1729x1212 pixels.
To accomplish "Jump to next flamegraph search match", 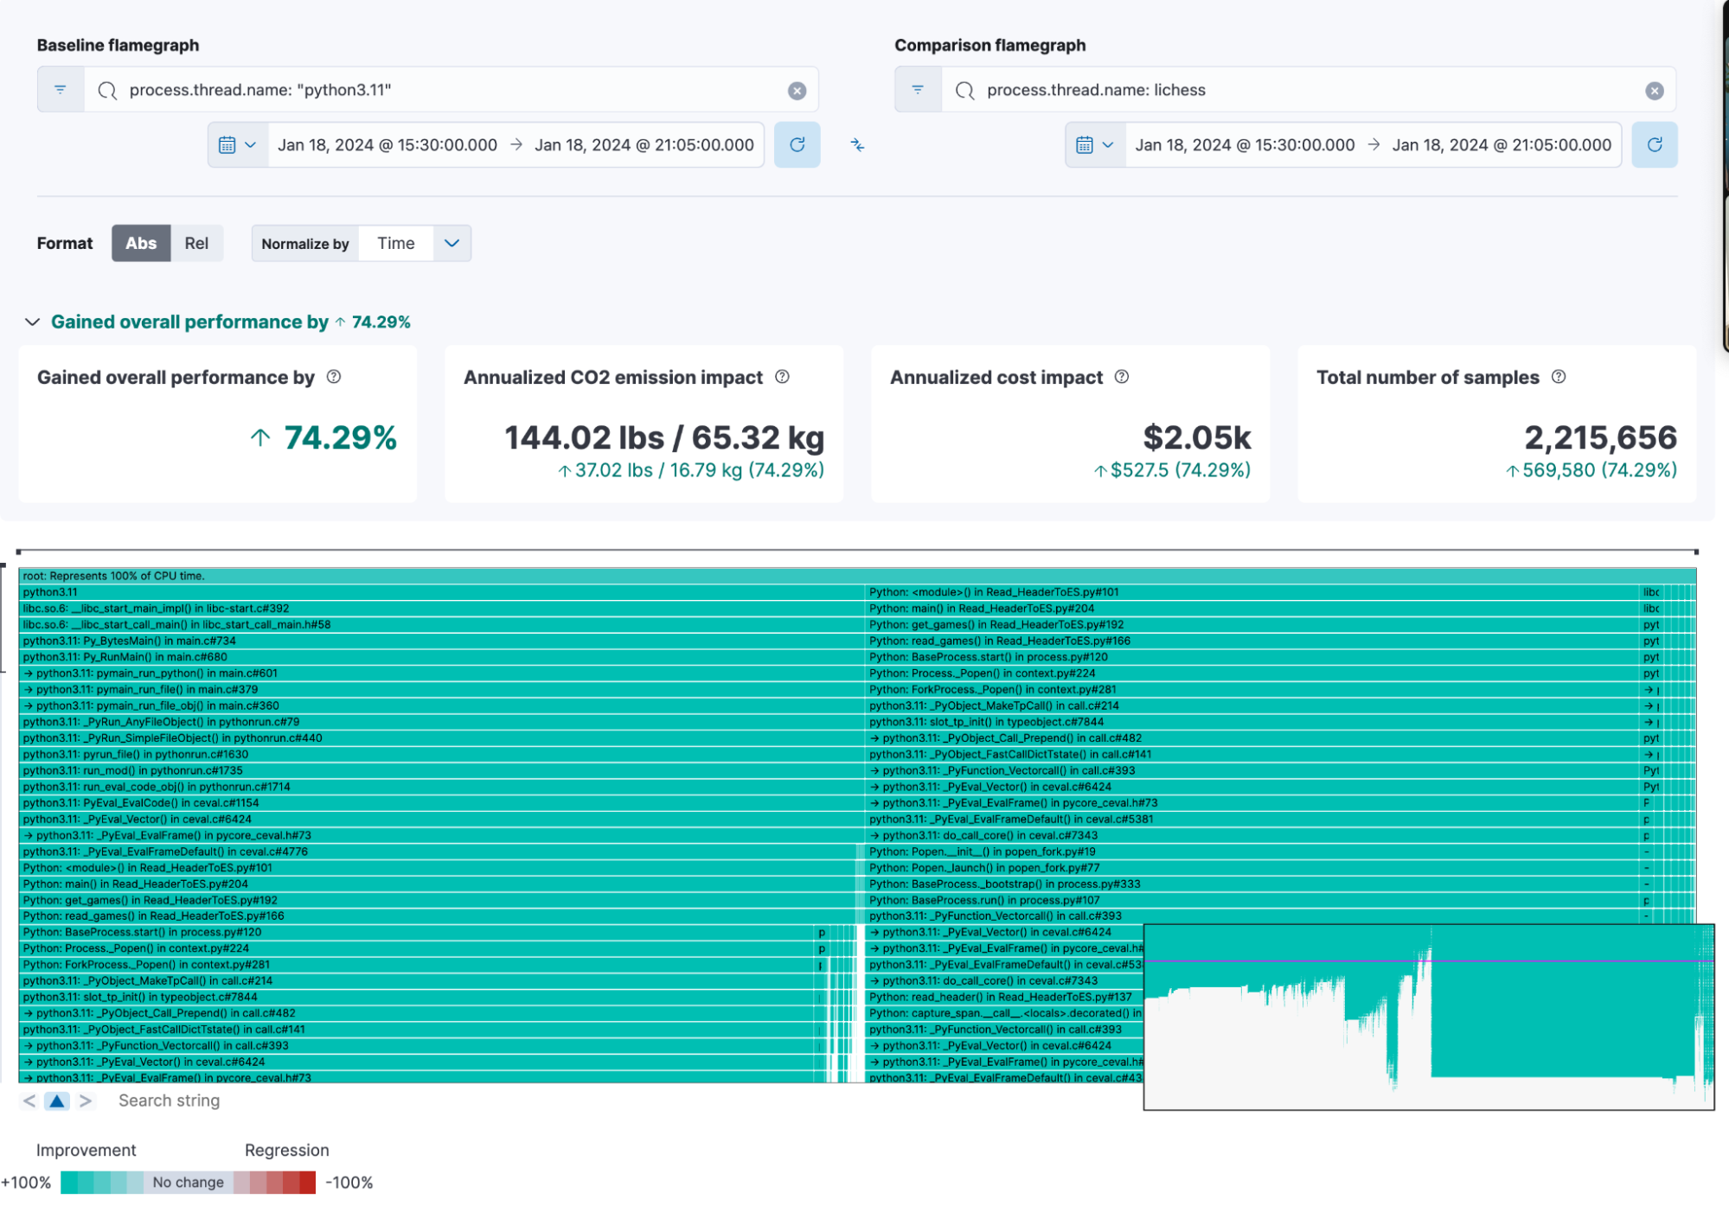I will tap(85, 1100).
